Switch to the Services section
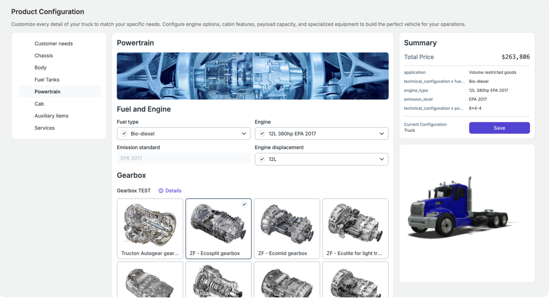This screenshot has height=299, width=549. coord(44,128)
